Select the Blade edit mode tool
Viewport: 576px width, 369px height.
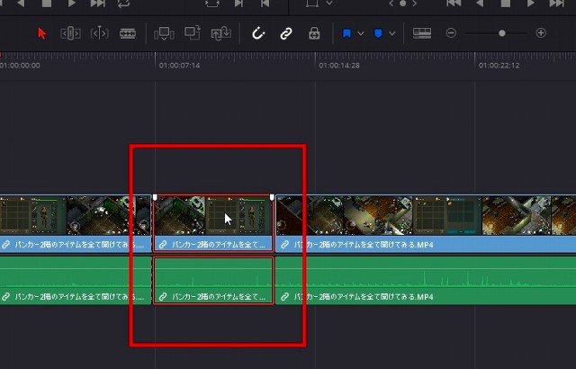[128, 33]
